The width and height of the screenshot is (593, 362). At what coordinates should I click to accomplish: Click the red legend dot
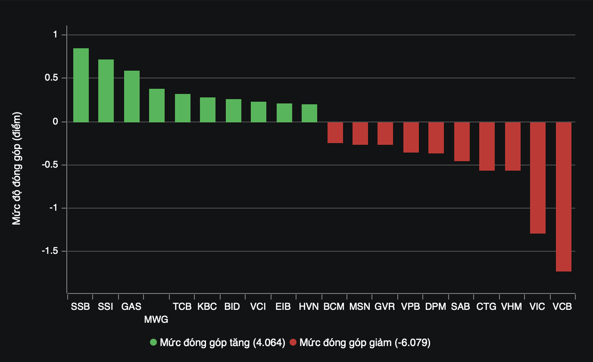tap(293, 343)
